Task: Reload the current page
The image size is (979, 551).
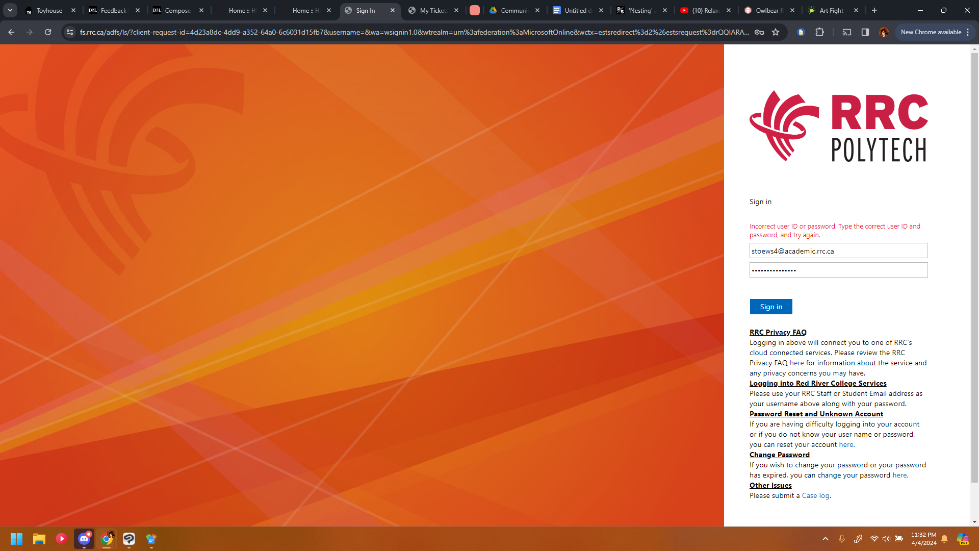Action: coord(48,32)
